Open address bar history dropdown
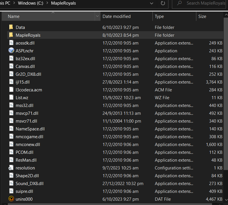This screenshot has height=205, width=228. 152,3
